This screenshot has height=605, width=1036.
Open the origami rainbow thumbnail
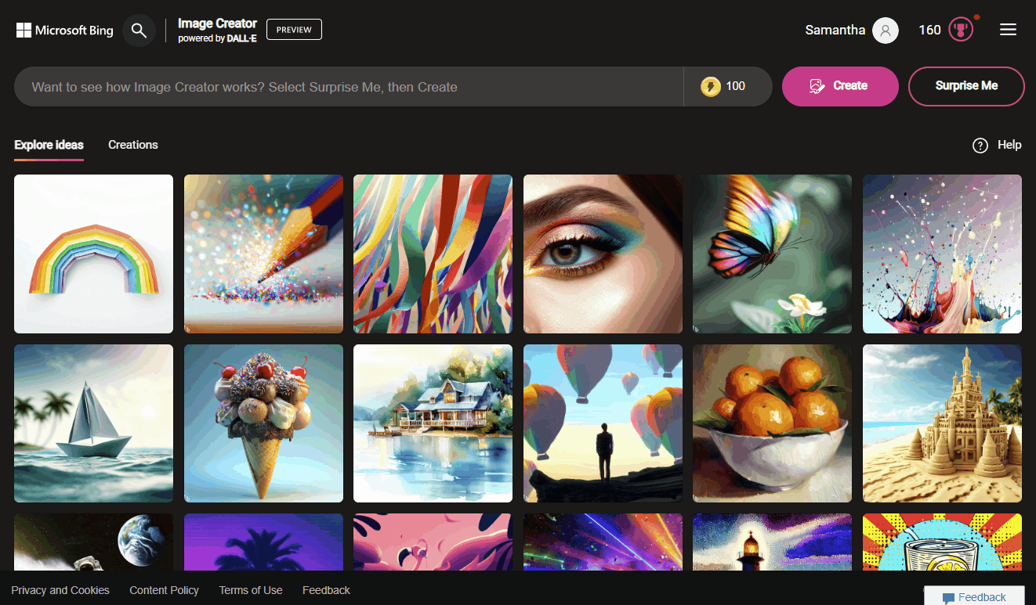[x=93, y=254]
